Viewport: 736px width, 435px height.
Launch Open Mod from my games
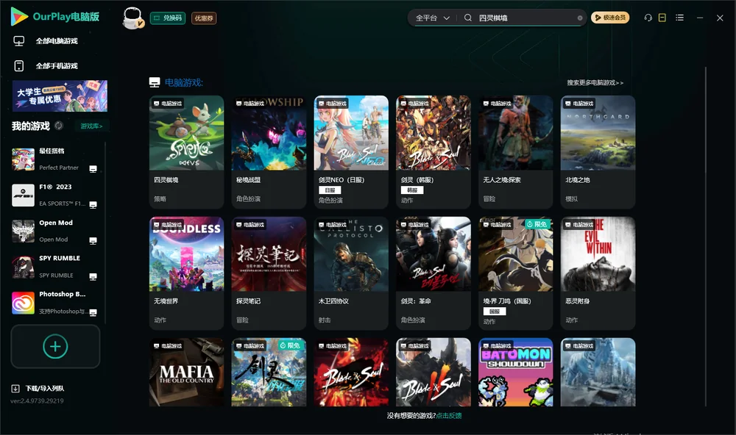click(54, 231)
